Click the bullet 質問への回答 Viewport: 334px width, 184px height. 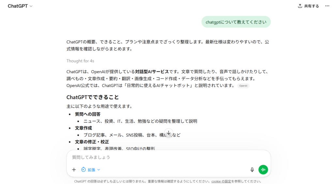(87, 114)
